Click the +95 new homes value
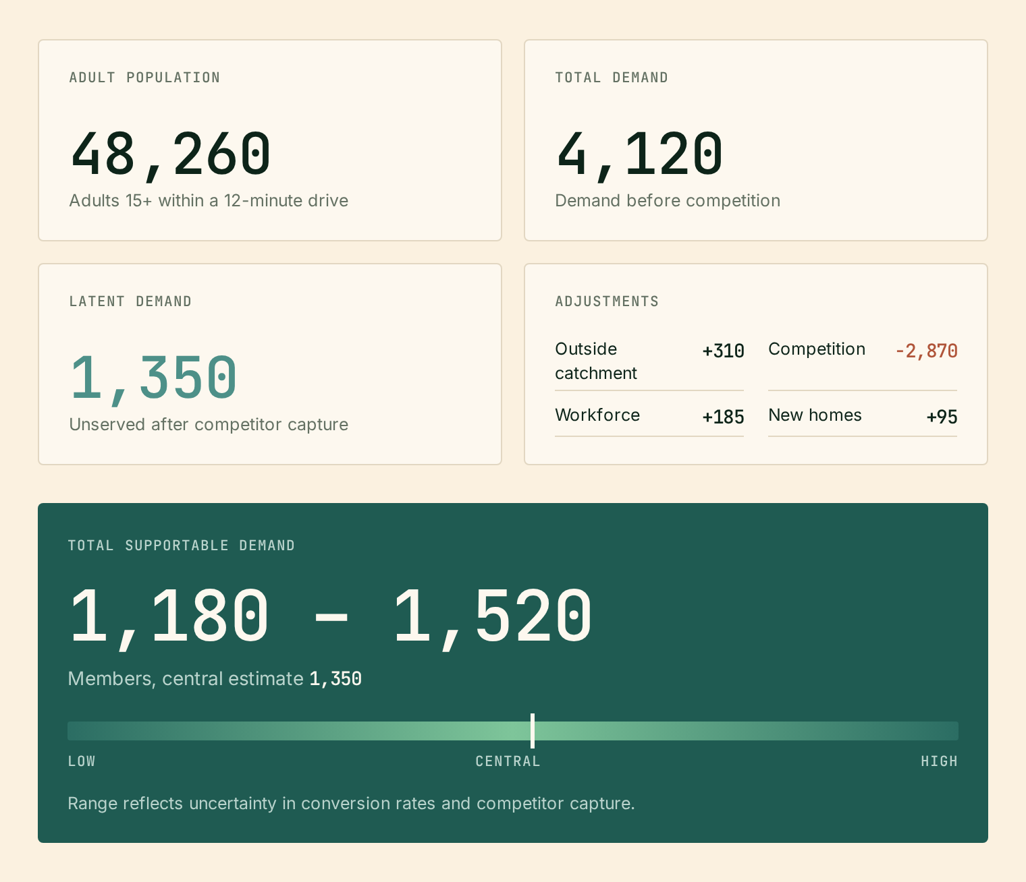Viewport: 1026px width, 882px height. point(942,417)
